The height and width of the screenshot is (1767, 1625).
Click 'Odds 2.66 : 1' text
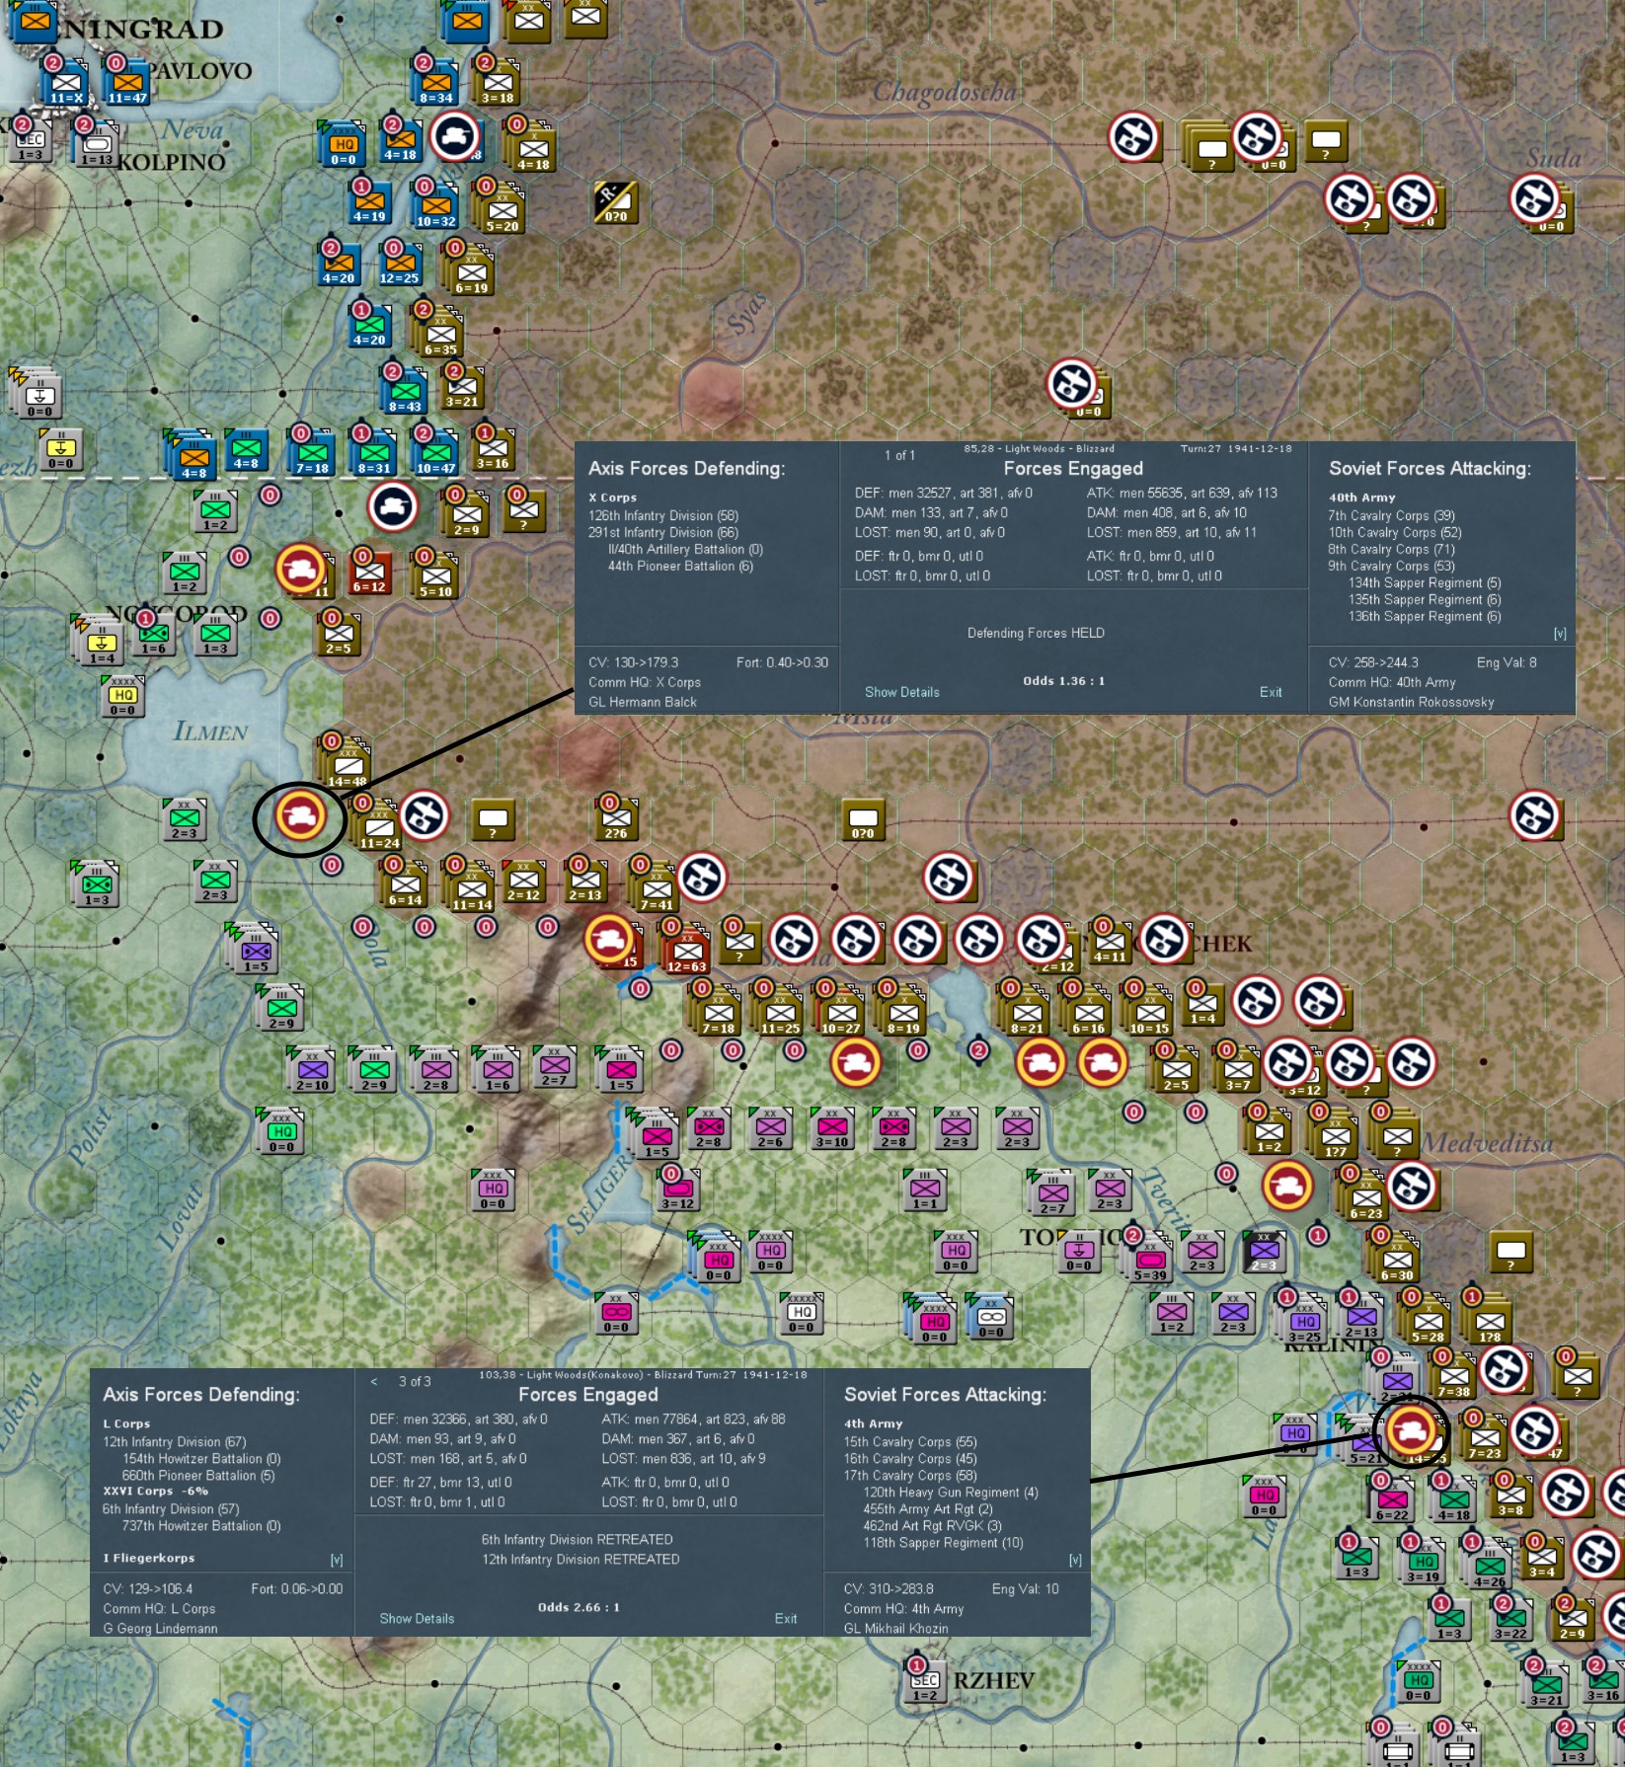[579, 1607]
